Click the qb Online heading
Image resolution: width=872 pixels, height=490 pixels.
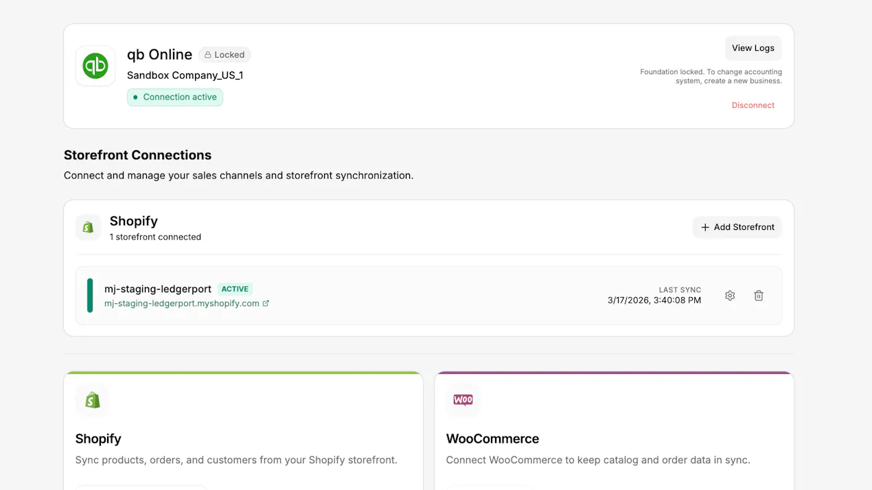tap(159, 54)
